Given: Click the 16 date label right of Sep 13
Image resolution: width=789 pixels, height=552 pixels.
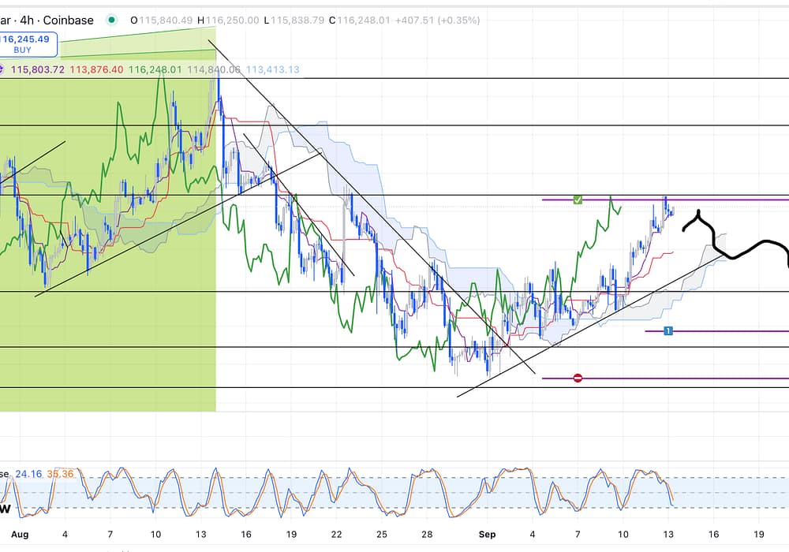Looking at the screenshot, I should coord(713,535).
